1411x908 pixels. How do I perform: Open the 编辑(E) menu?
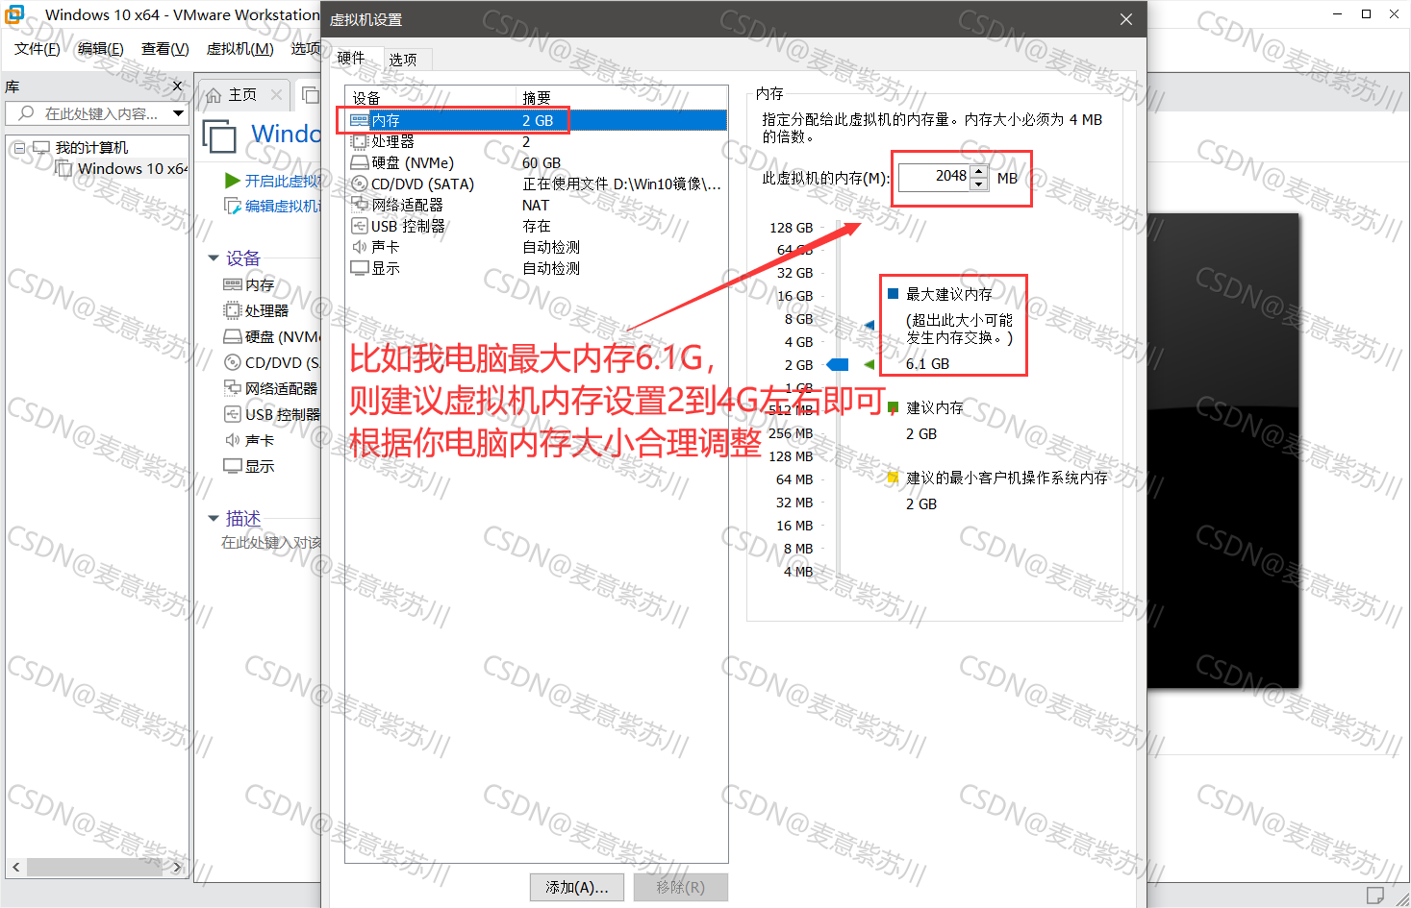(101, 49)
